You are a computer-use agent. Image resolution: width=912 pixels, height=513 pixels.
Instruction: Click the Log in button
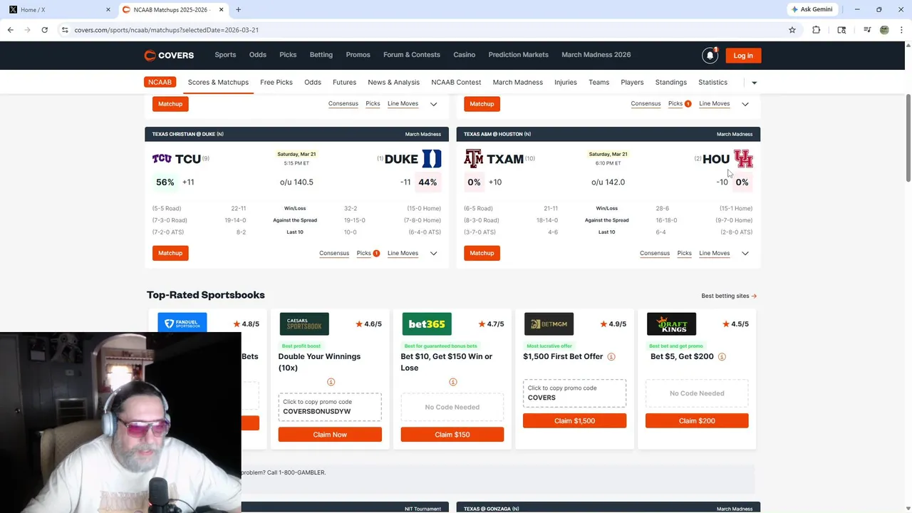[743, 56]
